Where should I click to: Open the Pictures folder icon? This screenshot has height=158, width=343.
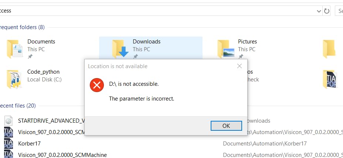pos(226,49)
